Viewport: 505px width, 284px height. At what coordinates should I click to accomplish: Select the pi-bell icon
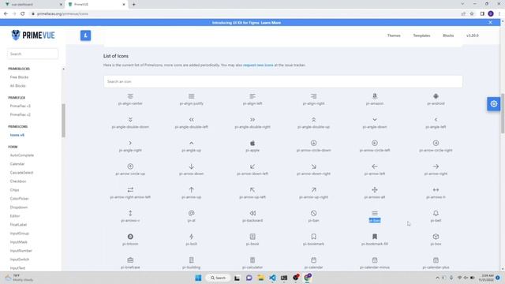pyautogui.click(x=436, y=213)
